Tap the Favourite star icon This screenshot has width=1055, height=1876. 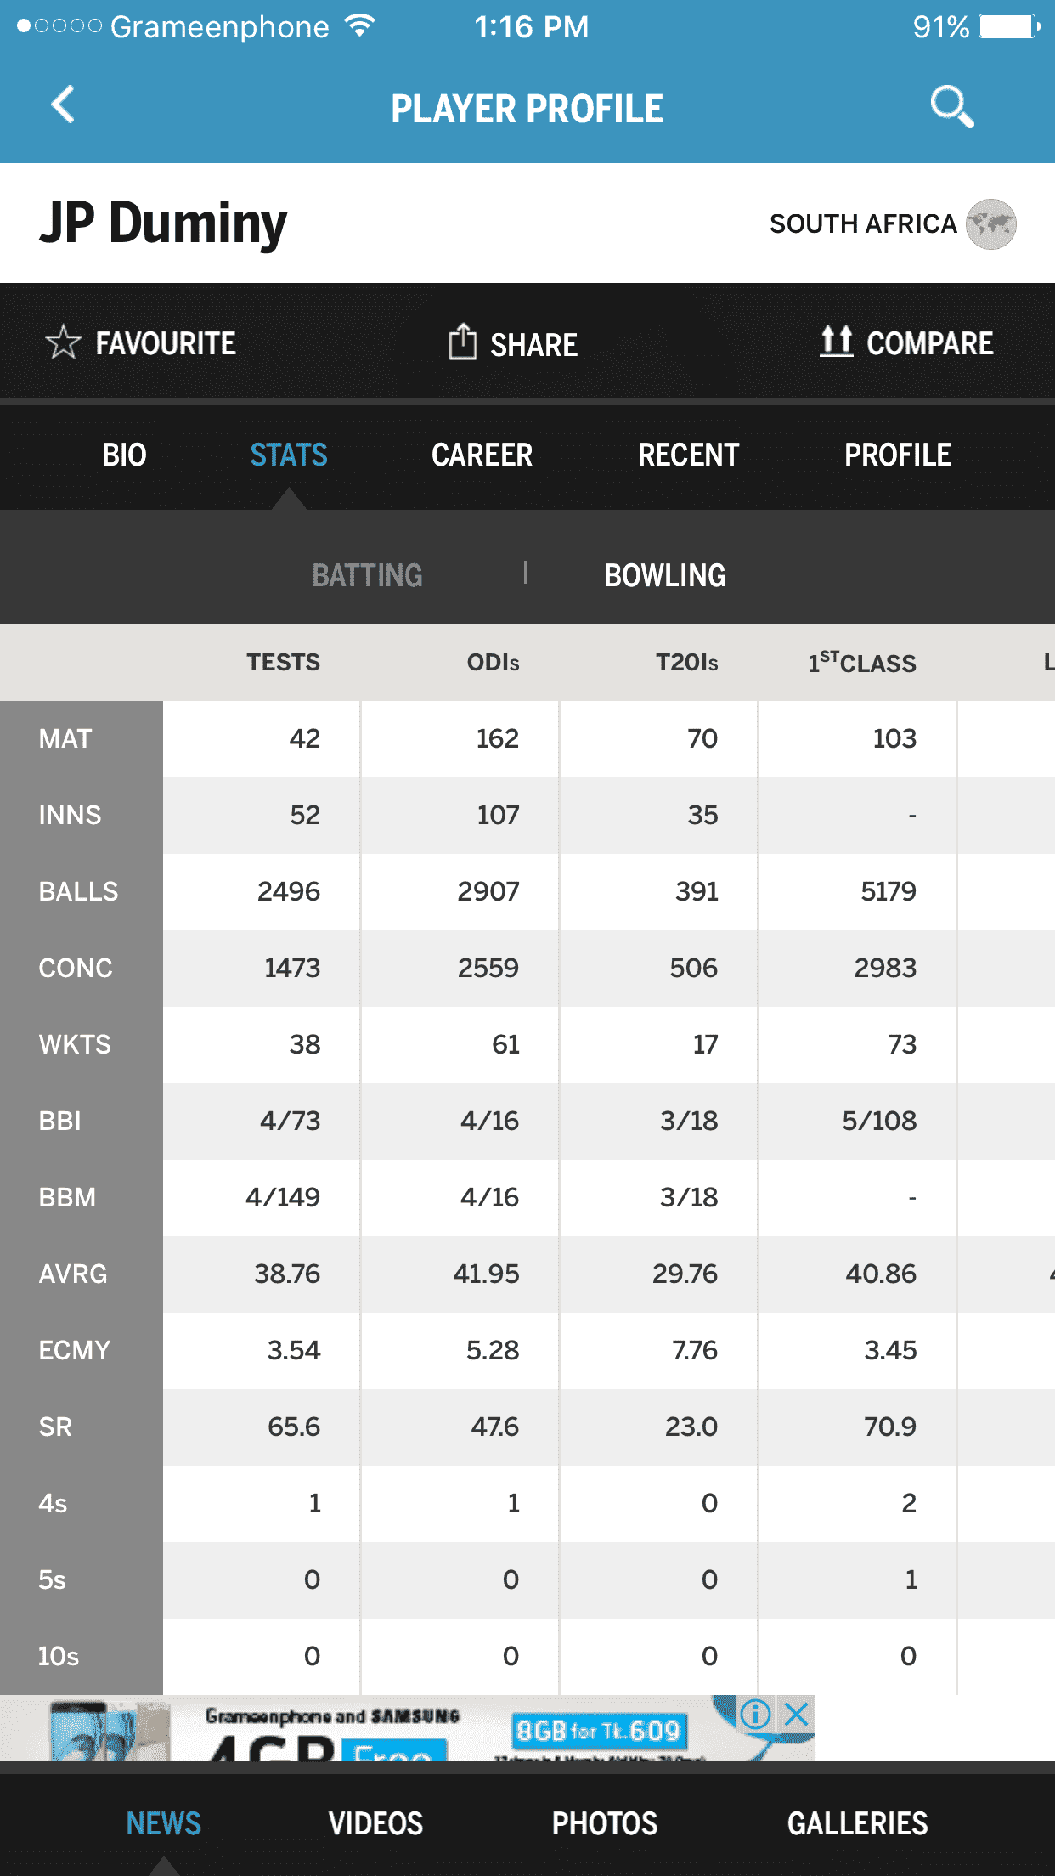(x=63, y=343)
